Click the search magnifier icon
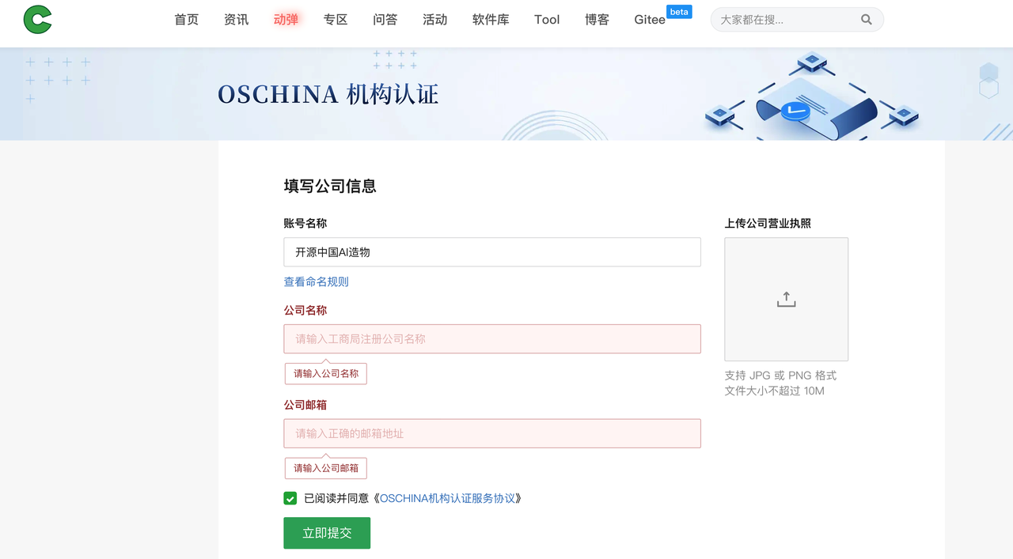Screen dimensions: 1013x559 click(x=867, y=20)
